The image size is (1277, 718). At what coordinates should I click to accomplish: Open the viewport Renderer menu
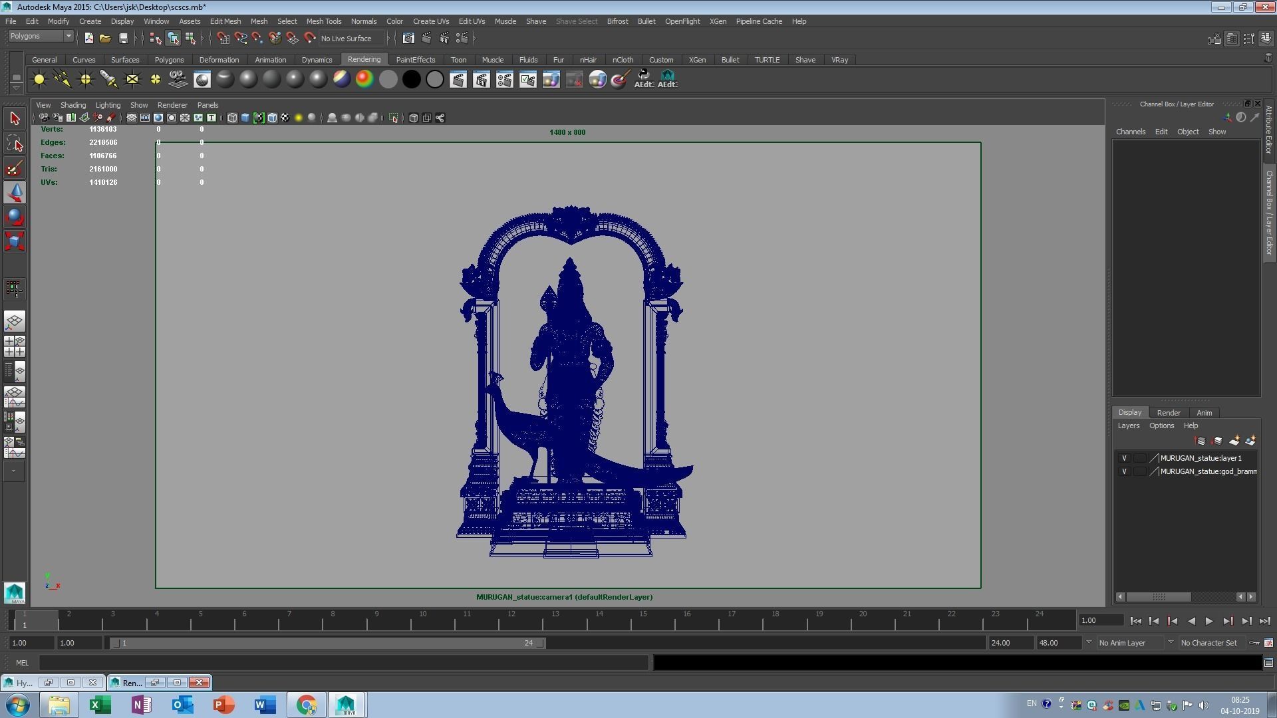pyautogui.click(x=172, y=105)
